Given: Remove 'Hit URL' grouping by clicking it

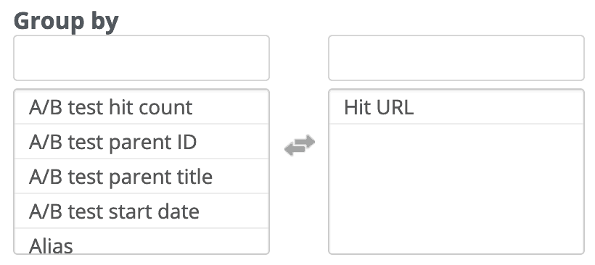Looking at the screenshot, I should tap(456, 107).
